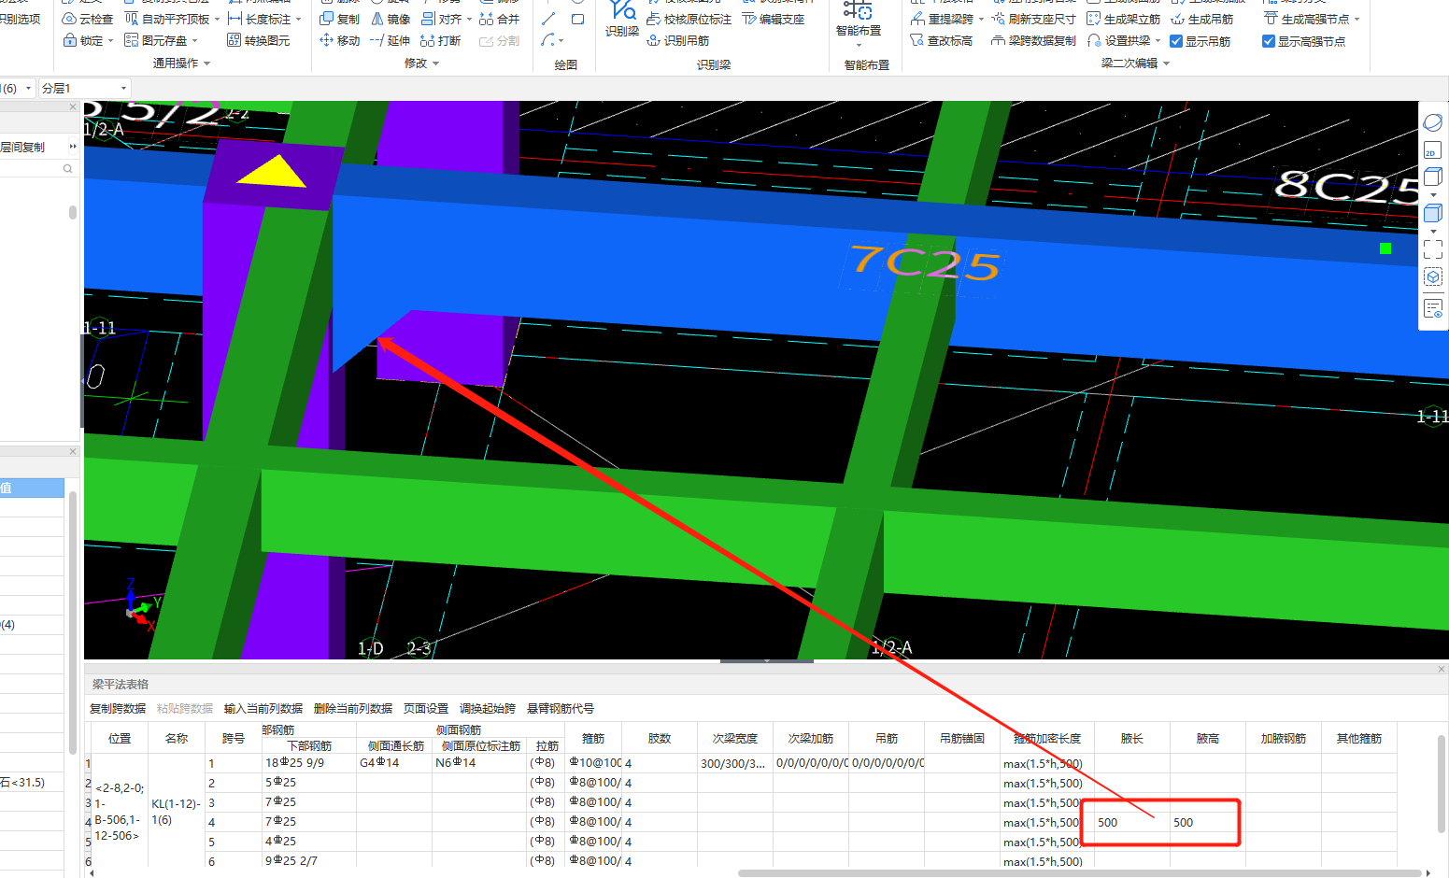Click the search icon in the left panel
Viewport: 1449px width, 878px height.
click(67, 169)
